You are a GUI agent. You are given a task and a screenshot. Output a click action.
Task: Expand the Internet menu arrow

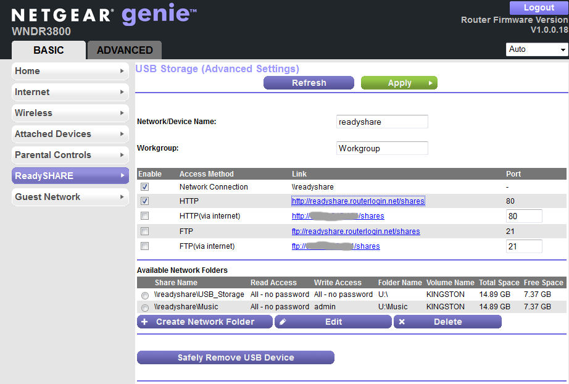[122, 92]
